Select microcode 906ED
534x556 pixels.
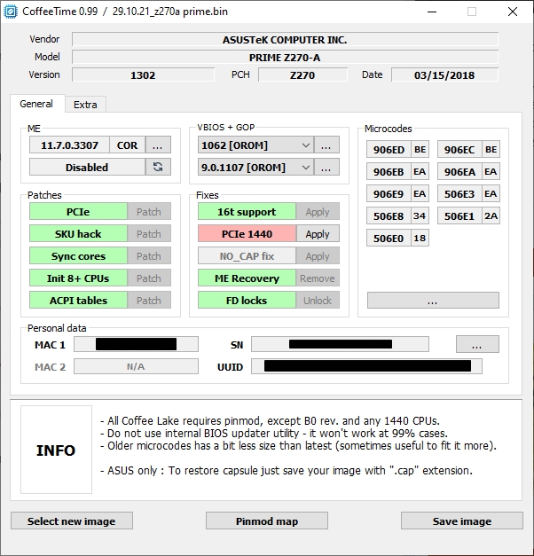389,149
